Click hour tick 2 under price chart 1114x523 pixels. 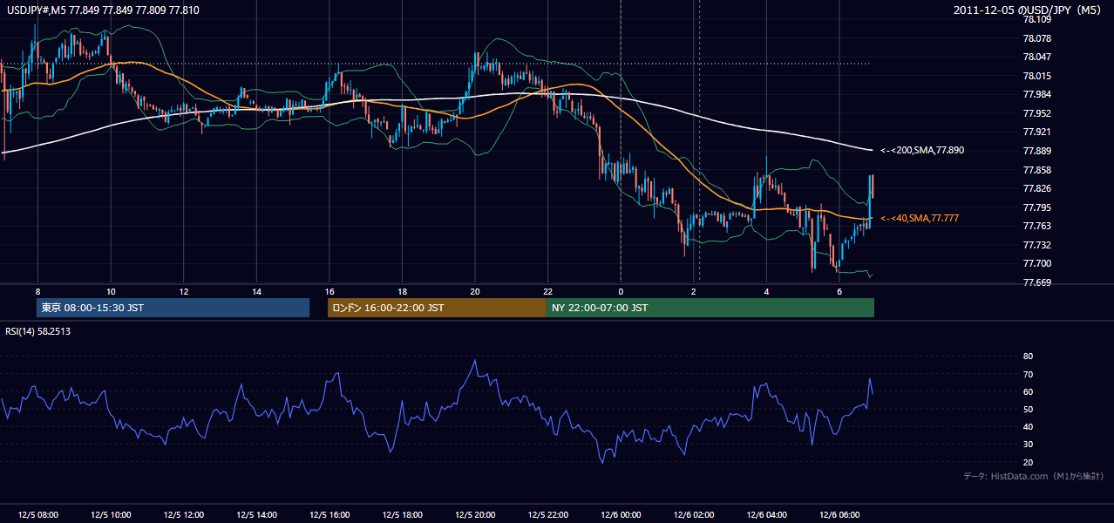coord(693,291)
